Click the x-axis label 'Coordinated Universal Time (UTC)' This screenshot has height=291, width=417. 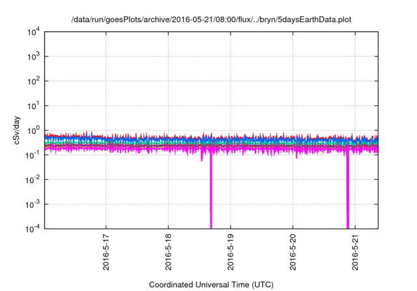click(x=211, y=285)
